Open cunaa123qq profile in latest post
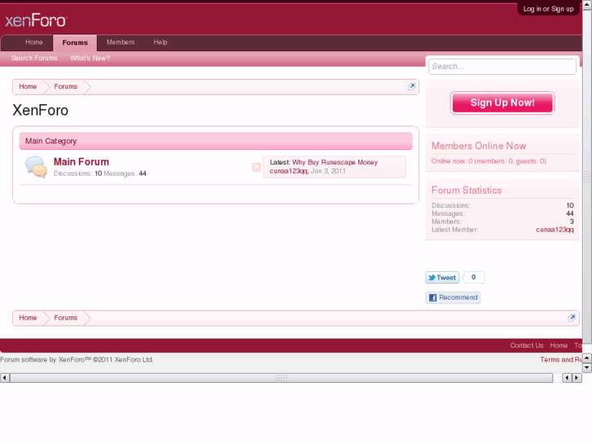Screen dimensions: 592x444 pyautogui.click(x=288, y=171)
